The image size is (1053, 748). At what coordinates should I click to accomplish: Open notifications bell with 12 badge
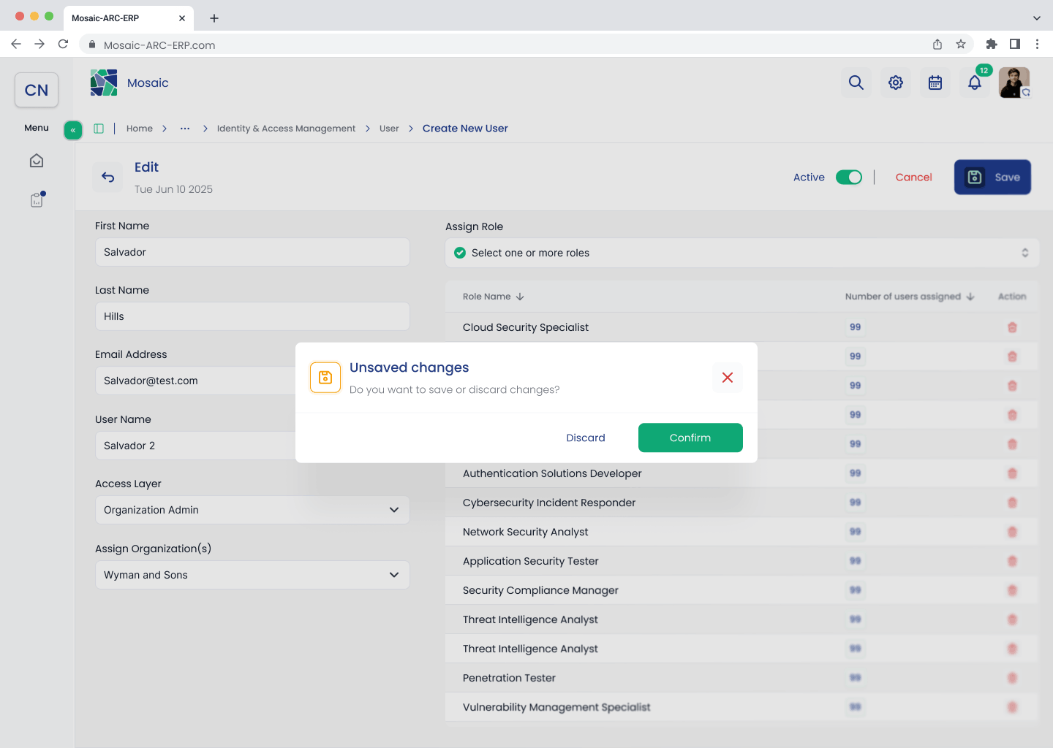click(x=975, y=83)
